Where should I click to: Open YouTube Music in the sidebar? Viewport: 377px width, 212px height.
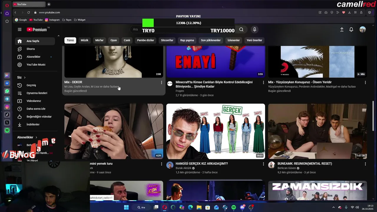click(x=35, y=64)
